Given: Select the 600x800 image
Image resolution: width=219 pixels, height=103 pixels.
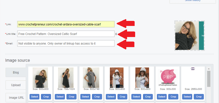Looking at the screenshot, I should [35, 97].
